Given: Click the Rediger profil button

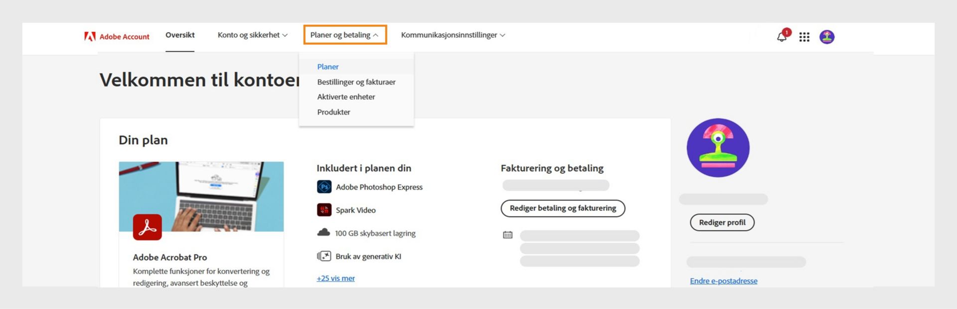Looking at the screenshot, I should pos(722,222).
